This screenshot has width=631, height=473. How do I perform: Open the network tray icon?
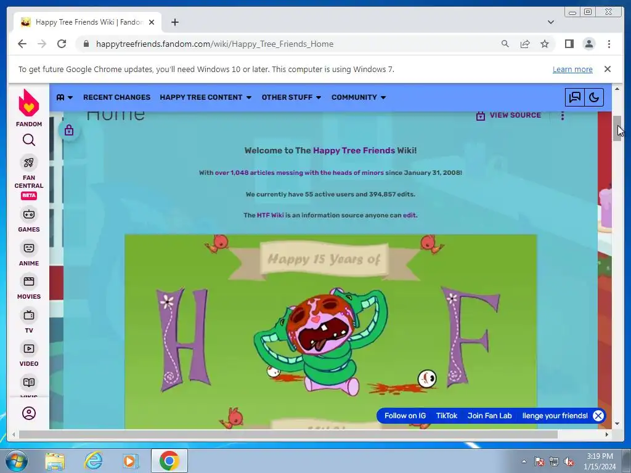click(554, 462)
